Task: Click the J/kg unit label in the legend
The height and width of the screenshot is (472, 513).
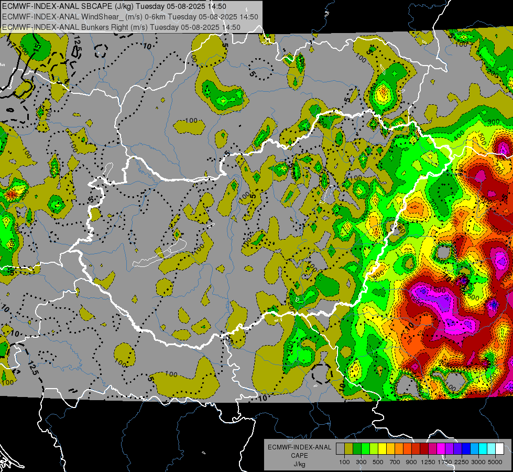Action: [299, 464]
